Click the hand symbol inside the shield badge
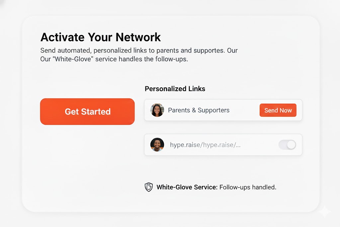Image resolution: width=340 pixels, height=227 pixels. coord(148,187)
